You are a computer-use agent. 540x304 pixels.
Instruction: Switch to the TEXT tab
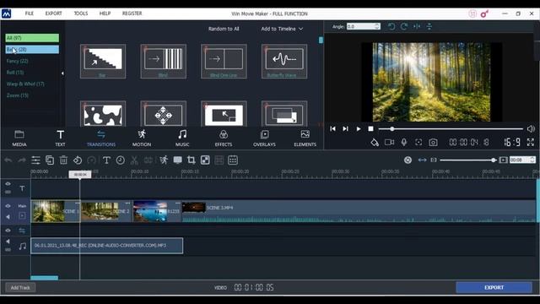pyautogui.click(x=60, y=138)
